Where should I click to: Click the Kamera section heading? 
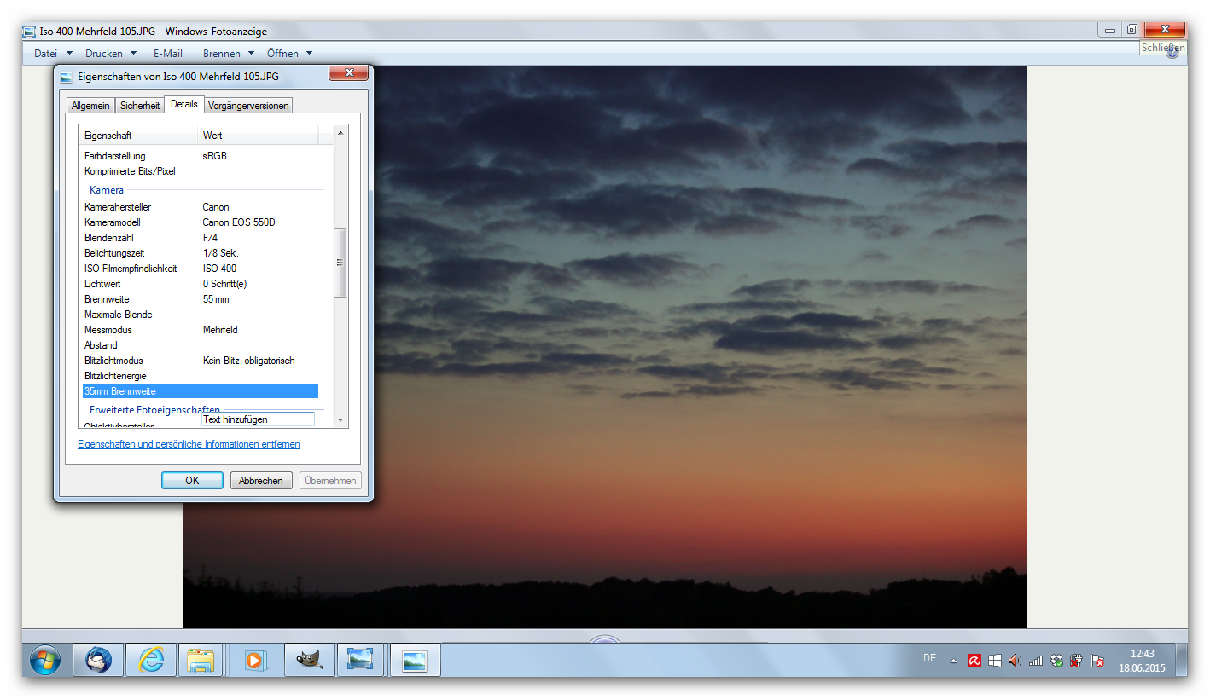107,190
